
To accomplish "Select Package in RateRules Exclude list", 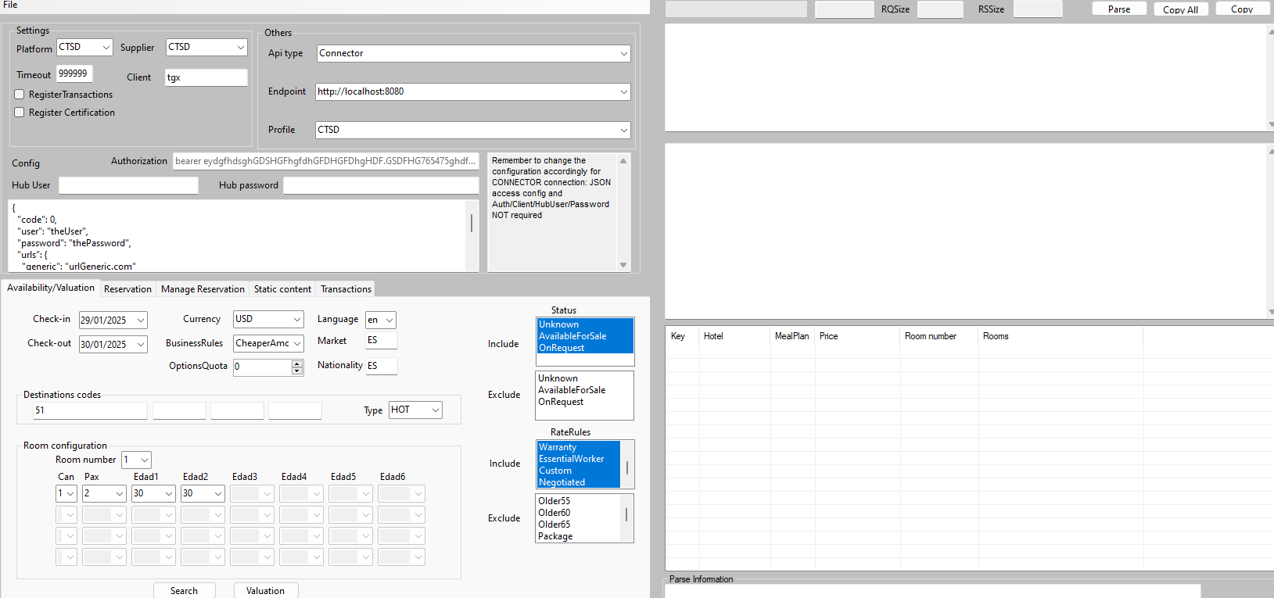I will point(578,536).
